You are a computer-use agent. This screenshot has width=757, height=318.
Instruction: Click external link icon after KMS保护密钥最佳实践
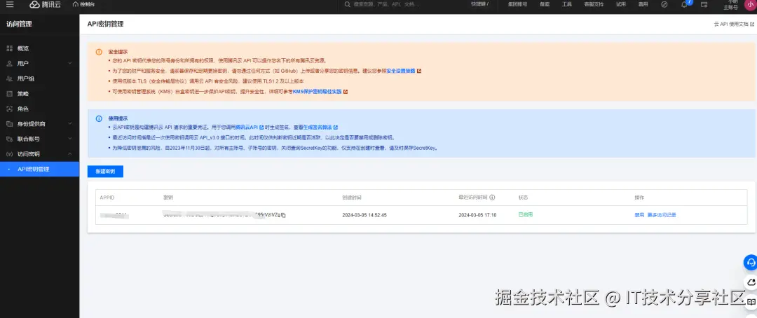[x=345, y=92]
